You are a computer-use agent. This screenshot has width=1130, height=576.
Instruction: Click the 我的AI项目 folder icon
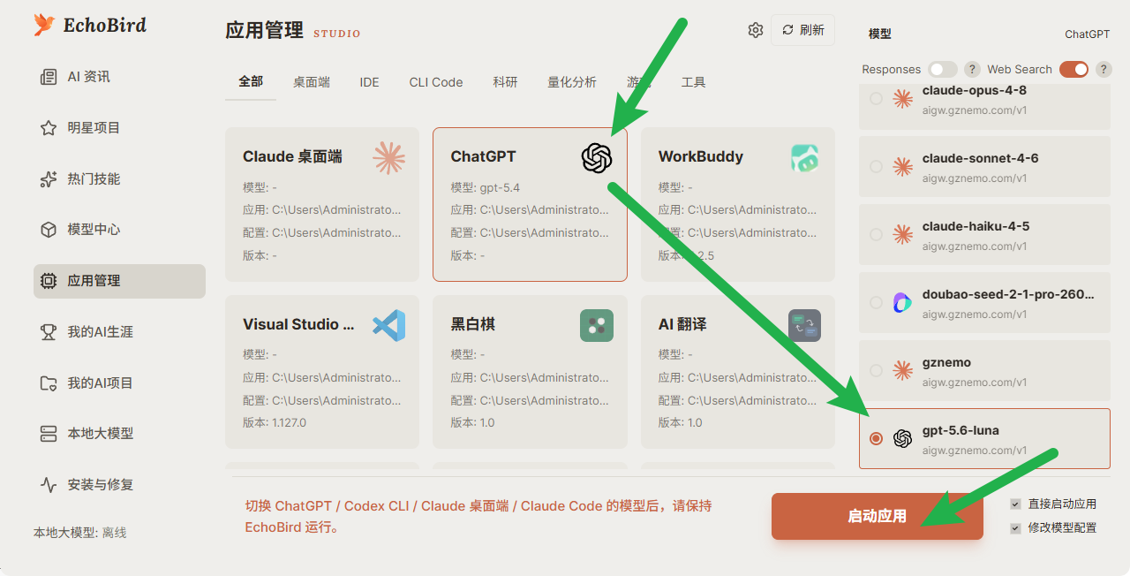point(49,383)
